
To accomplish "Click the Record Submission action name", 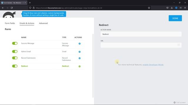I will 28,58.
